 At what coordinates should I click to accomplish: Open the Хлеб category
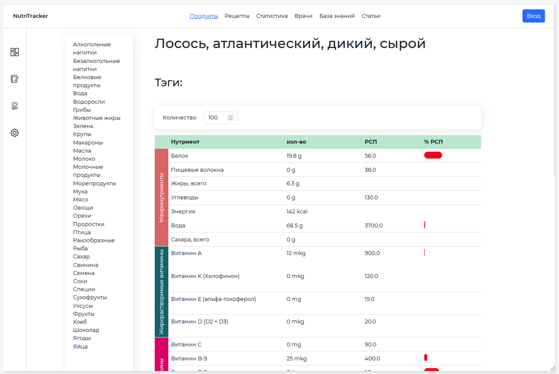point(80,322)
